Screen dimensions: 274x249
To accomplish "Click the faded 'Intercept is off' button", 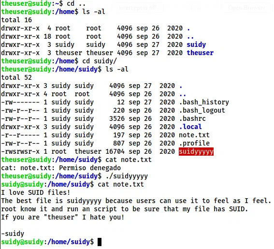I will click(138, 8).
